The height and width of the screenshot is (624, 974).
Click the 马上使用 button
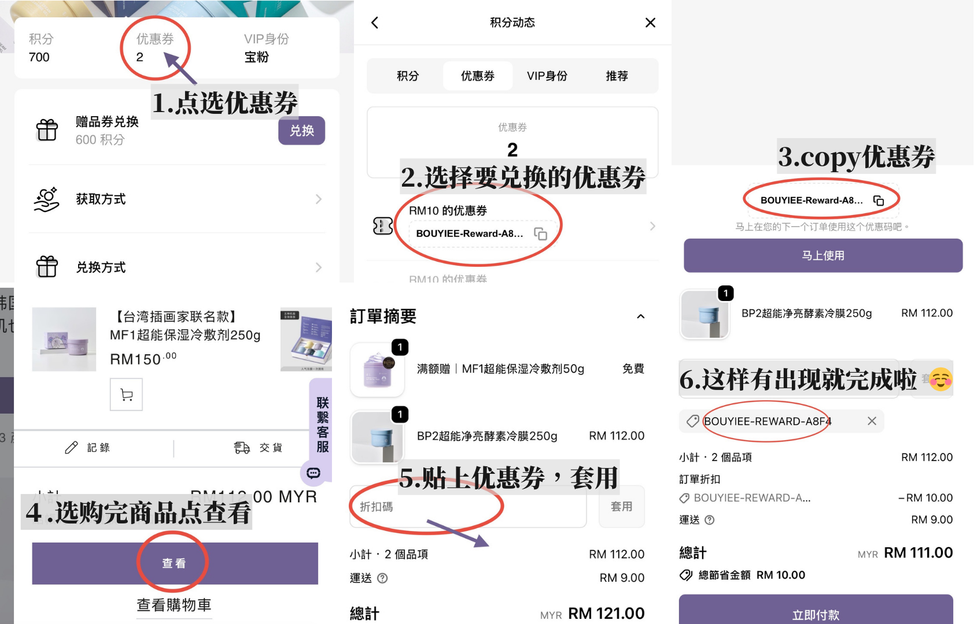[x=822, y=255]
